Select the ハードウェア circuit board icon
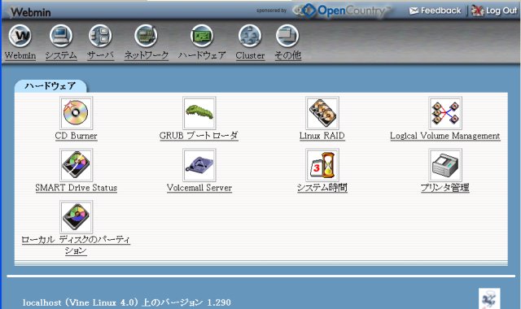This screenshot has width=521, height=309. point(202,36)
